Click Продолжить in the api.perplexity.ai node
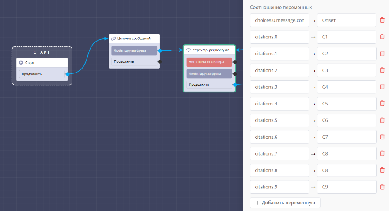The height and width of the screenshot is (211, 389). [209, 84]
